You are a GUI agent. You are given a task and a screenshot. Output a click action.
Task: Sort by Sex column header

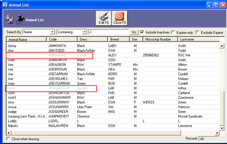tap(136, 39)
